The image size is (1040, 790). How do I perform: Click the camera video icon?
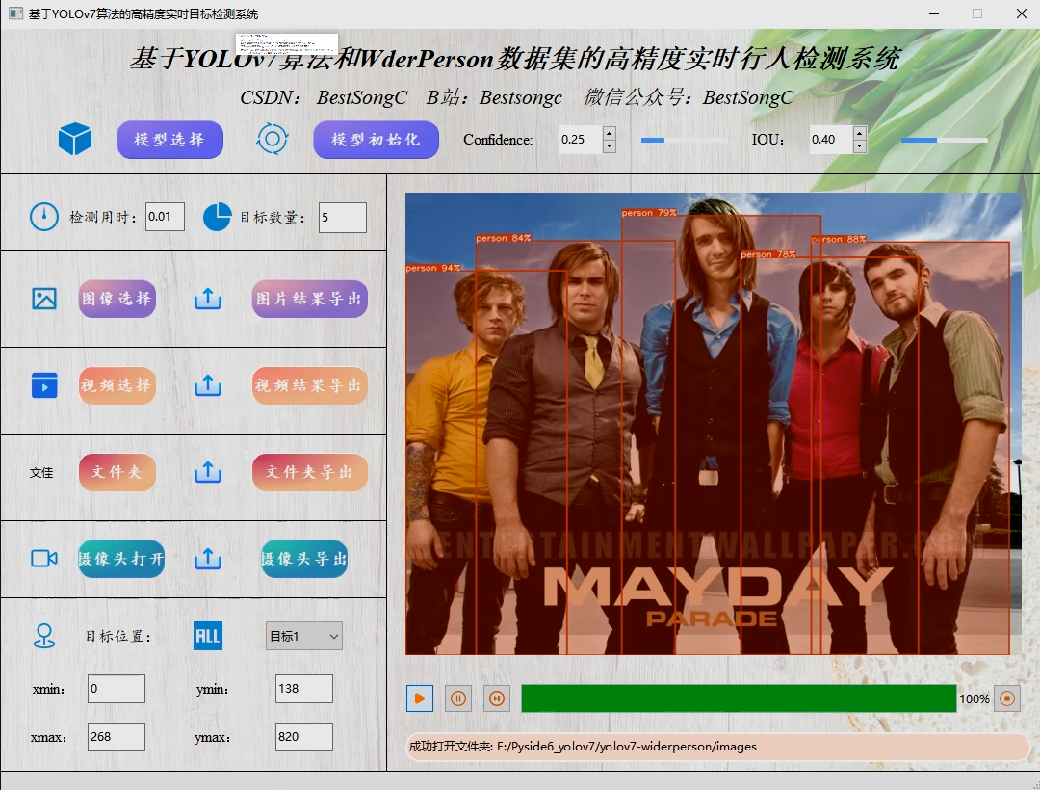pos(44,559)
